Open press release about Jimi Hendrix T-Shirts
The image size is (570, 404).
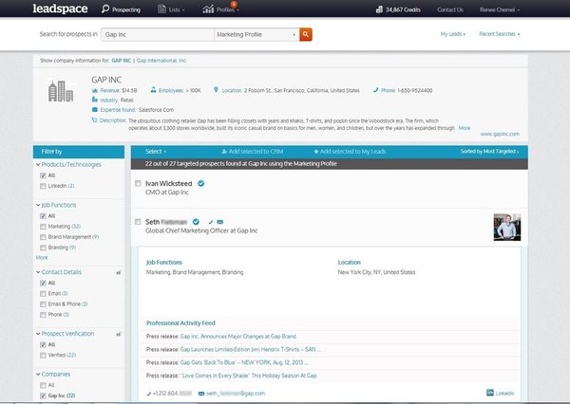[x=251, y=350]
